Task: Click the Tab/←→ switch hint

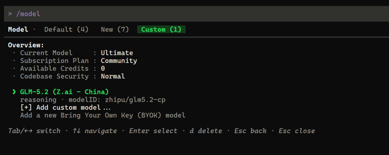Action: (x=34, y=131)
